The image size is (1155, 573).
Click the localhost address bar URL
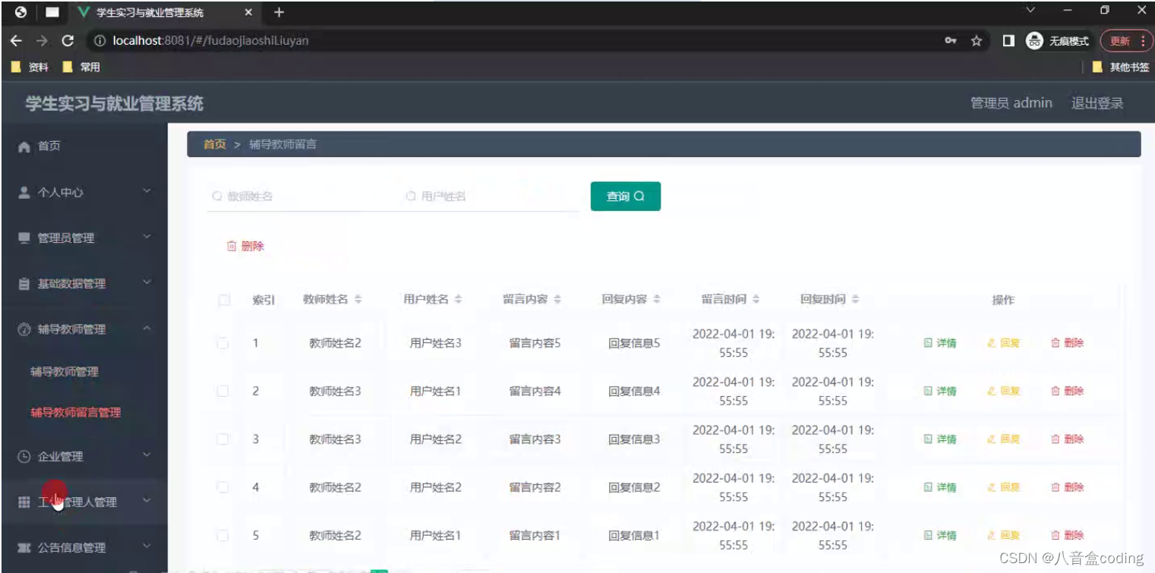(210, 41)
